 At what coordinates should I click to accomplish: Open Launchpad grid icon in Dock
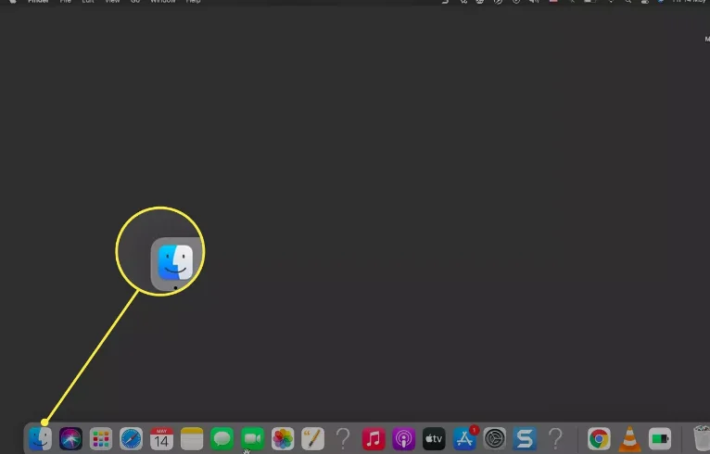tap(100, 438)
